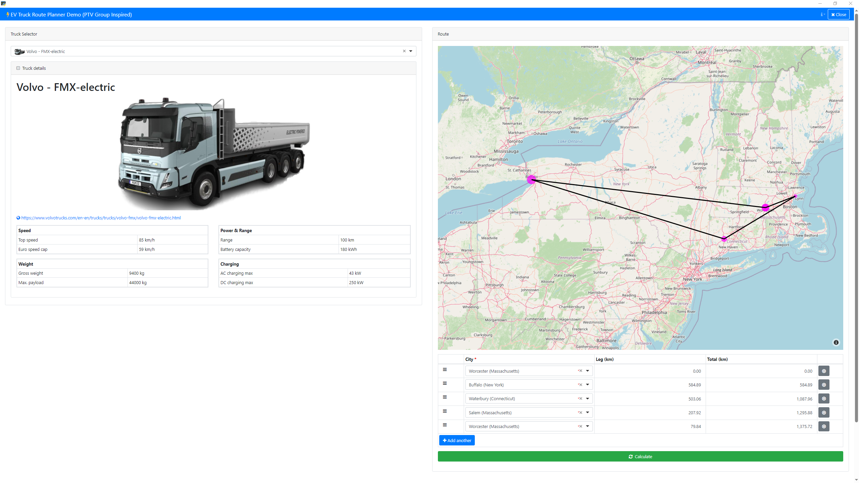Click the Buffalo marker on the map
The width and height of the screenshot is (859, 483).
pyautogui.click(x=531, y=180)
